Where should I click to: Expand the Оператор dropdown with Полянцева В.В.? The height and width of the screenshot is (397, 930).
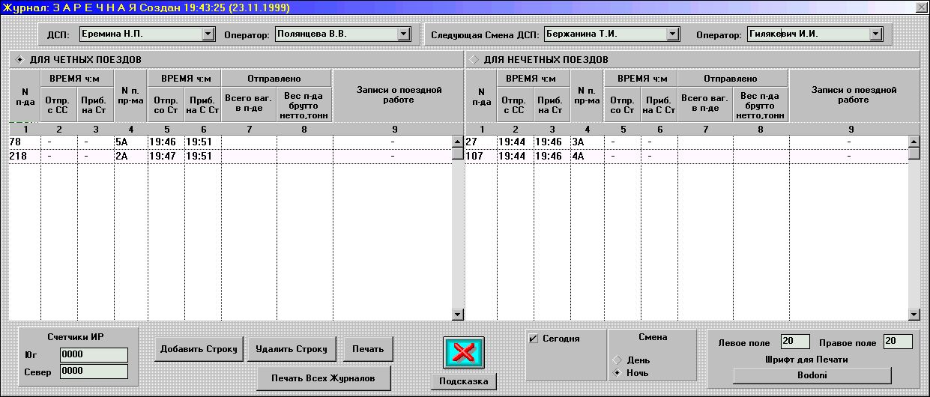[x=404, y=34]
